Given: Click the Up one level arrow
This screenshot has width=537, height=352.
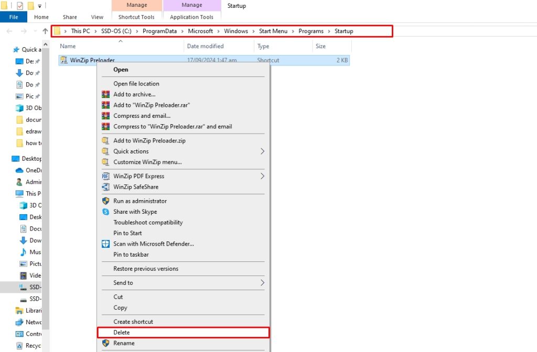Looking at the screenshot, I should [45, 31].
